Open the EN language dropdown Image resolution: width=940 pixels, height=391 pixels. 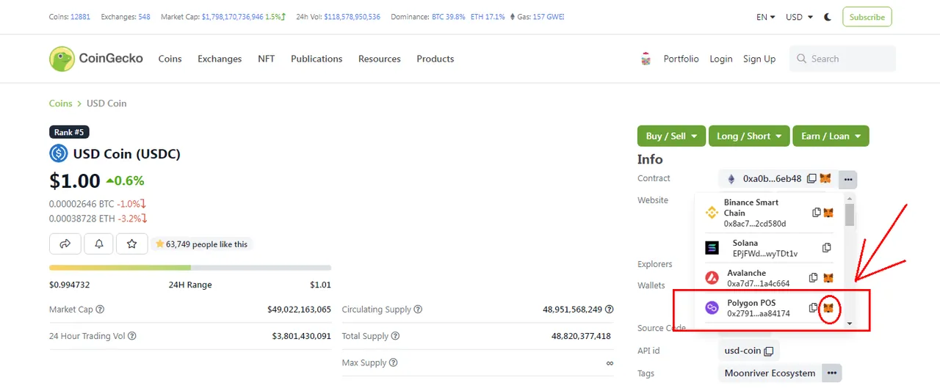[766, 17]
